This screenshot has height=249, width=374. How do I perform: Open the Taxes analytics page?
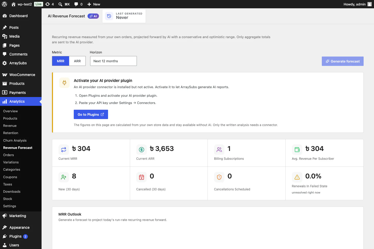[8, 184]
